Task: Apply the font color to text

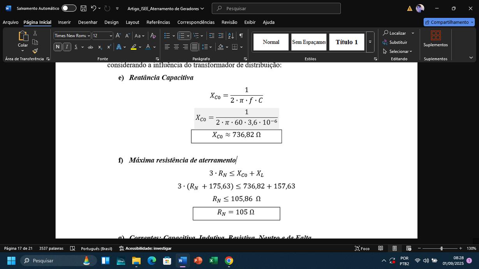Action: [x=148, y=47]
